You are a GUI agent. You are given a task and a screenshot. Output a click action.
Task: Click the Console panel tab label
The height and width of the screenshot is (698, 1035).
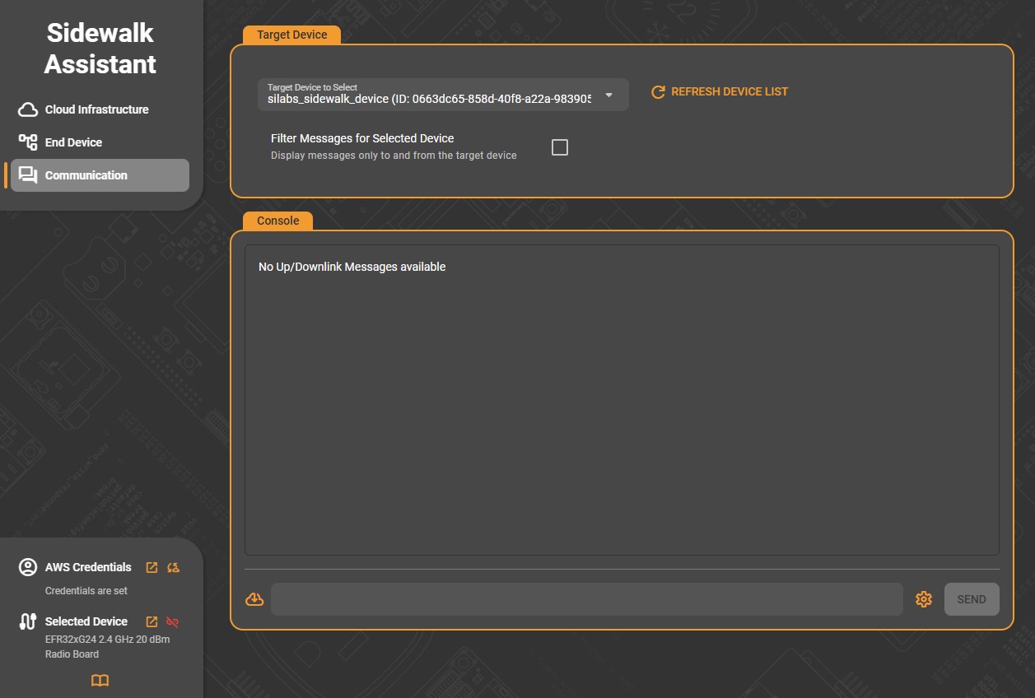[x=277, y=221]
